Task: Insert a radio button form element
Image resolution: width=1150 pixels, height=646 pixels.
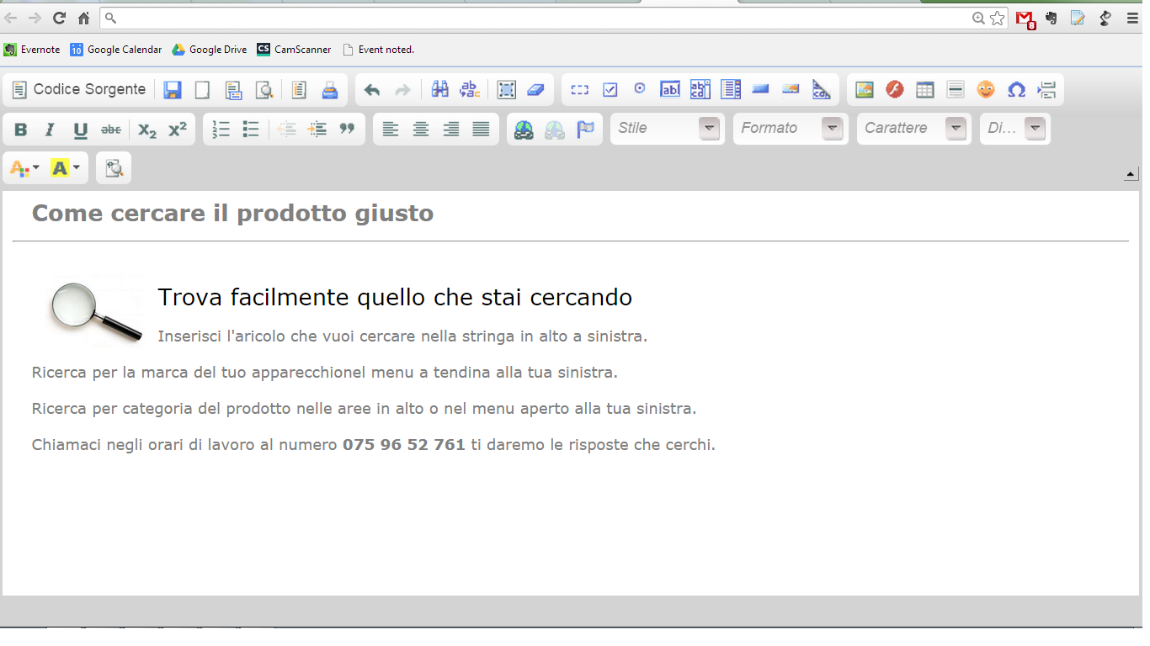Action: coord(640,90)
